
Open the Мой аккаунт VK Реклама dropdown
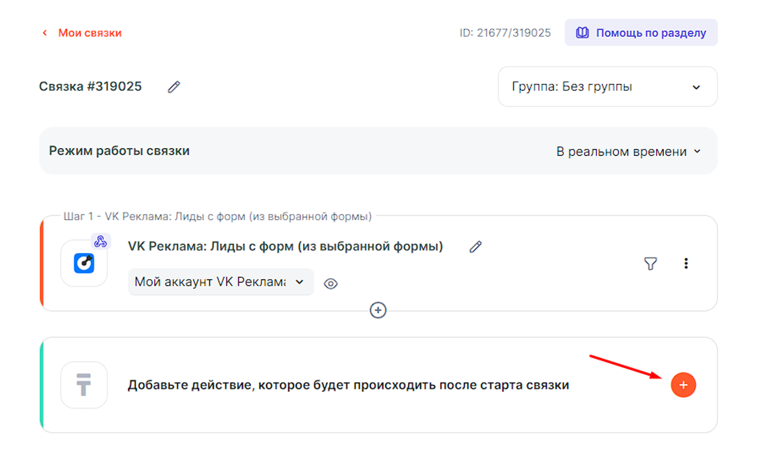click(x=220, y=282)
